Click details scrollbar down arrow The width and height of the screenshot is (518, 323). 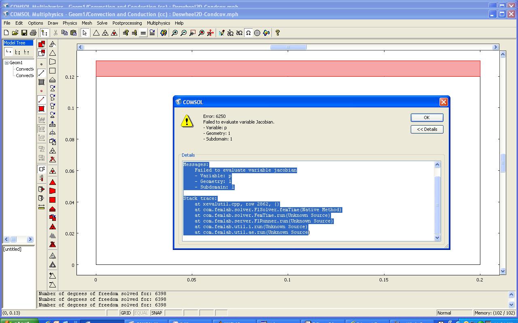click(437, 238)
